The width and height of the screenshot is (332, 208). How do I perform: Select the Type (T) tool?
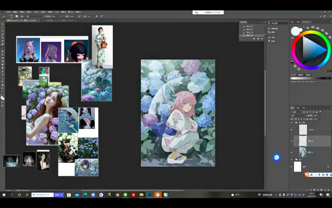tap(3, 75)
